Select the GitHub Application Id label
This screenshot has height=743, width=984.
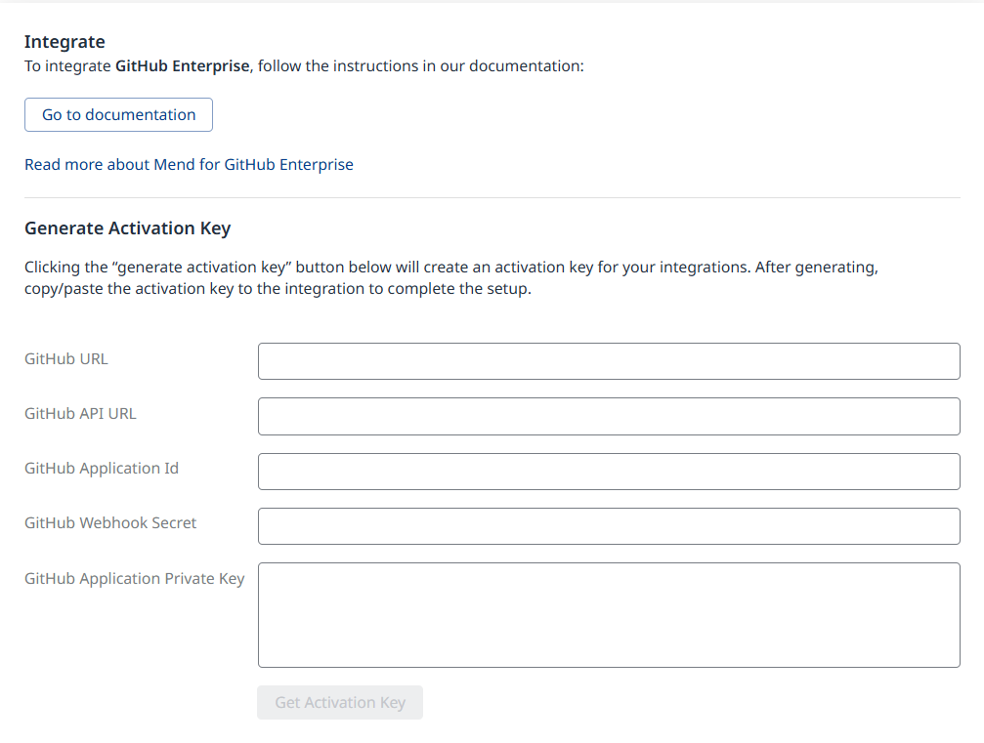102,468
